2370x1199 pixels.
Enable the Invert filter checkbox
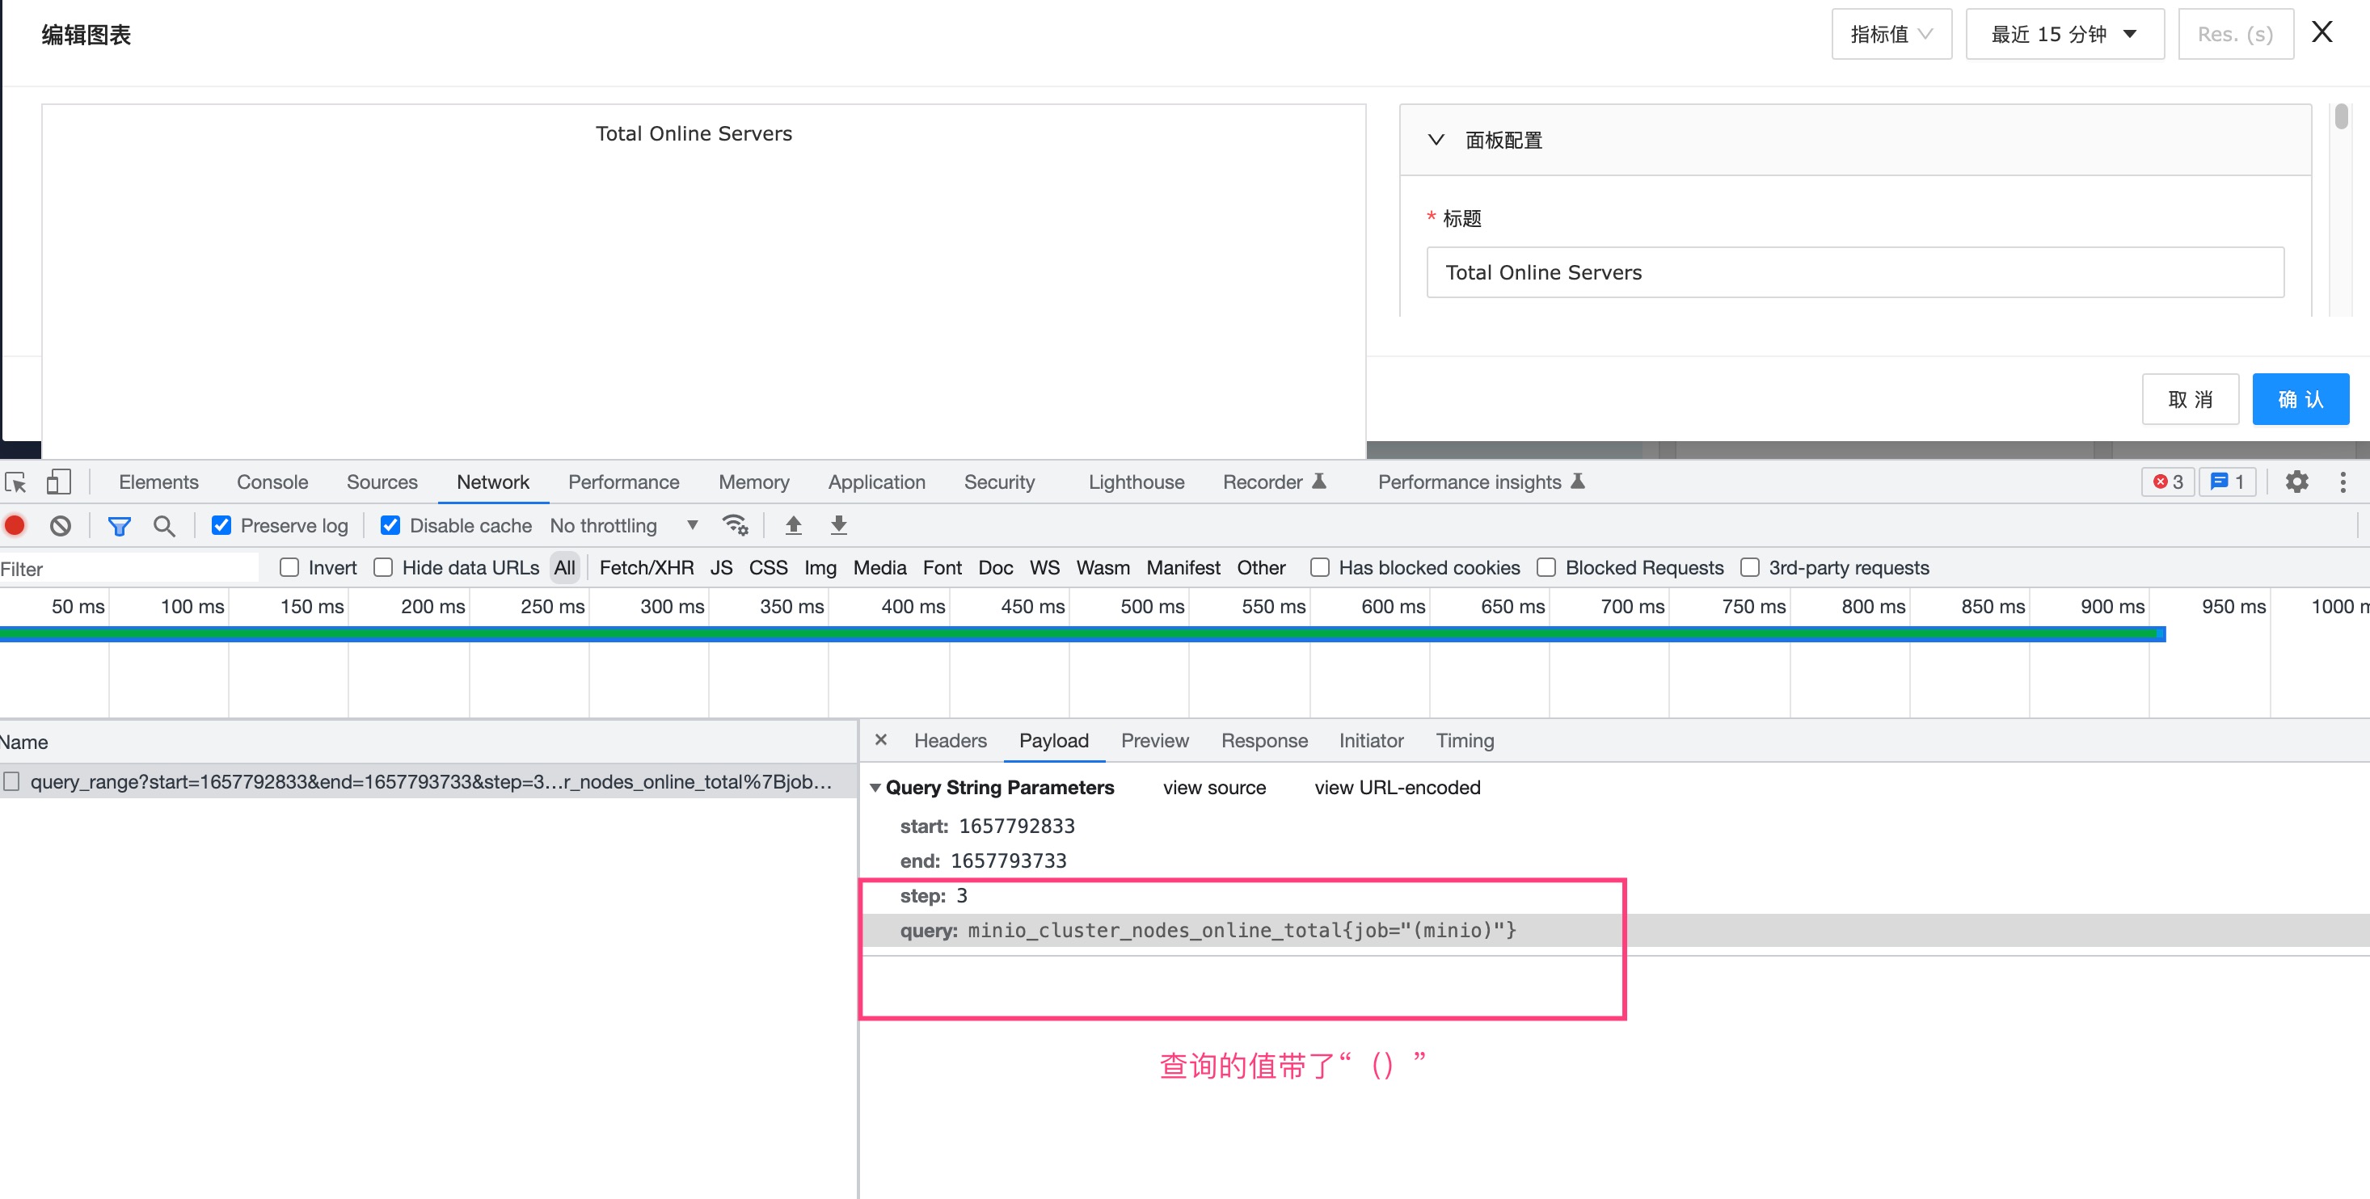(289, 567)
